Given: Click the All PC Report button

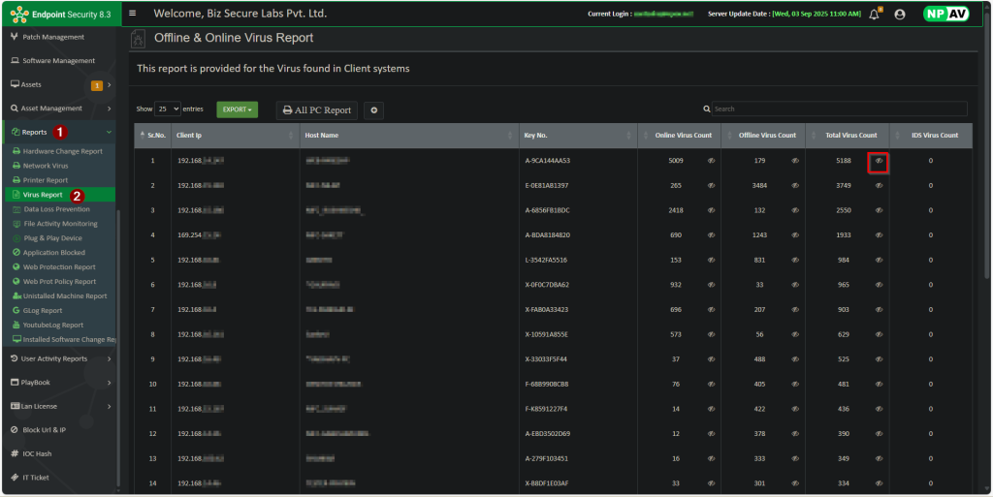Looking at the screenshot, I should 316,110.
